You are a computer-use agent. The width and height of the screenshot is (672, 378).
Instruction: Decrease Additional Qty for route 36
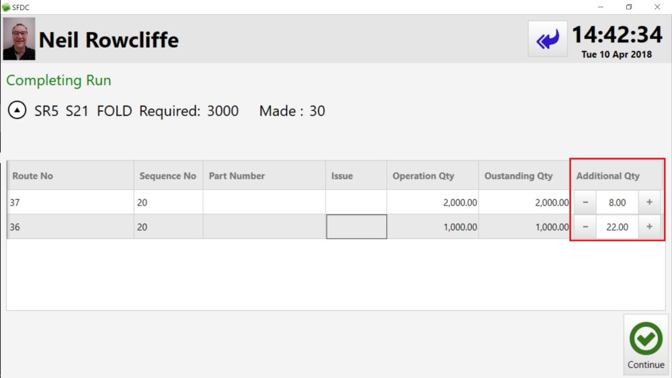[x=585, y=227]
